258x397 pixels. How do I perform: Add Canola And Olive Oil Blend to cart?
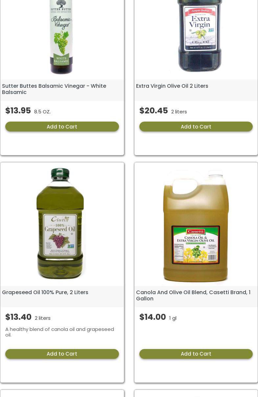pyautogui.click(x=196, y=354)
